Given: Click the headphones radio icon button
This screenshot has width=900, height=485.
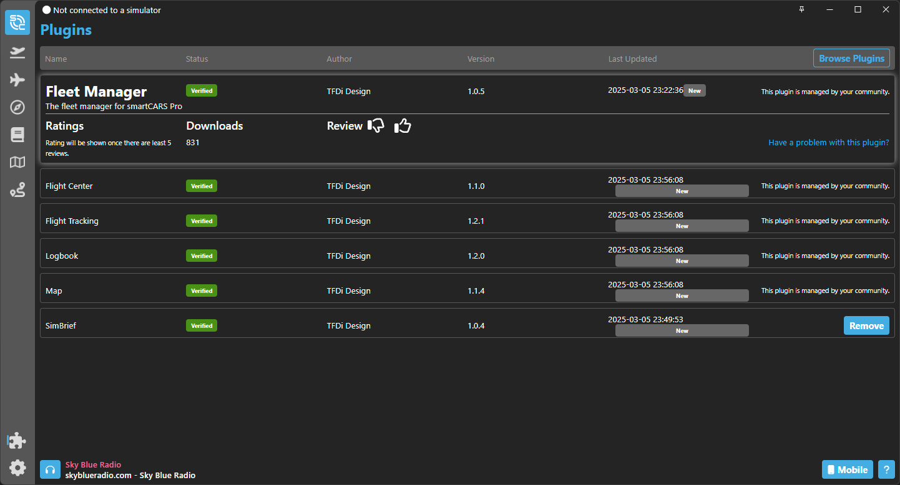Looking at the screenshot, I should pos(51,469).
